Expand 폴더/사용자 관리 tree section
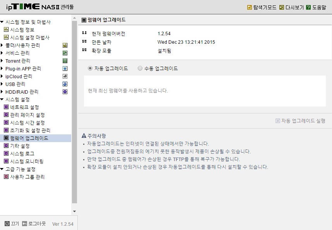 click(x=2, y=45)
